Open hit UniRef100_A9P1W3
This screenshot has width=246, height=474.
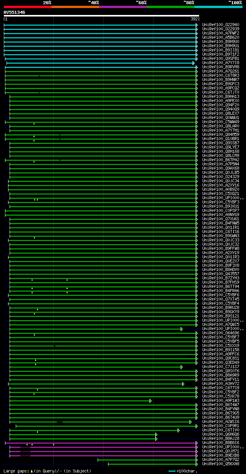pos(221,401)
